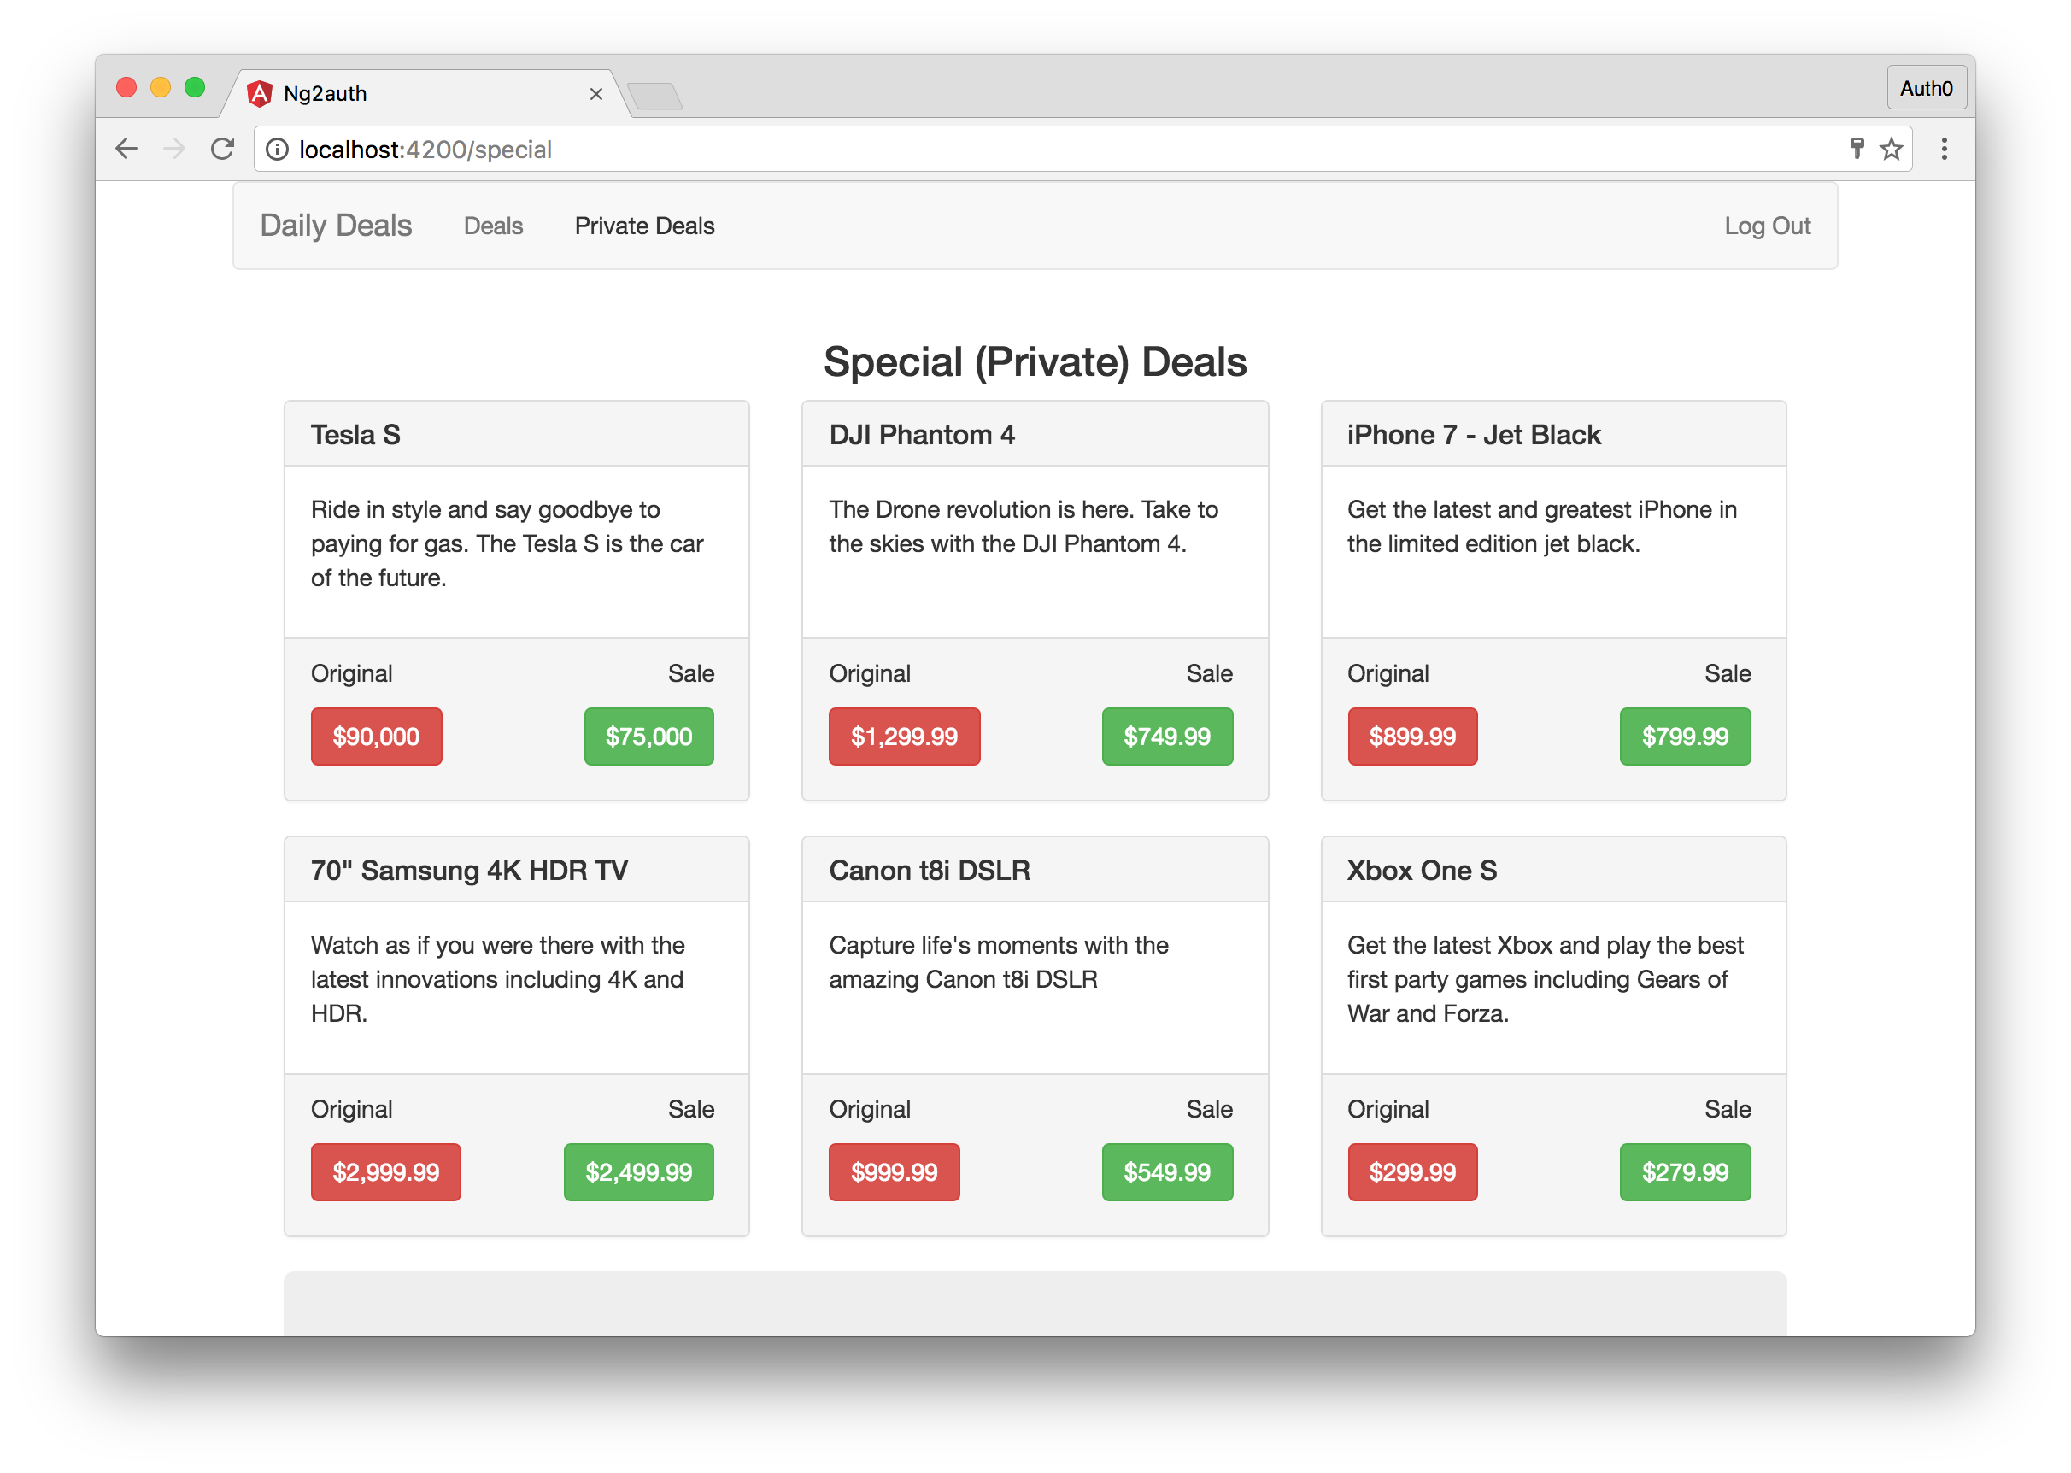The width and height of the screenshot is (2071, 1473).
Task: Click the browser back arrow
Action: click(x=127, y=149)
